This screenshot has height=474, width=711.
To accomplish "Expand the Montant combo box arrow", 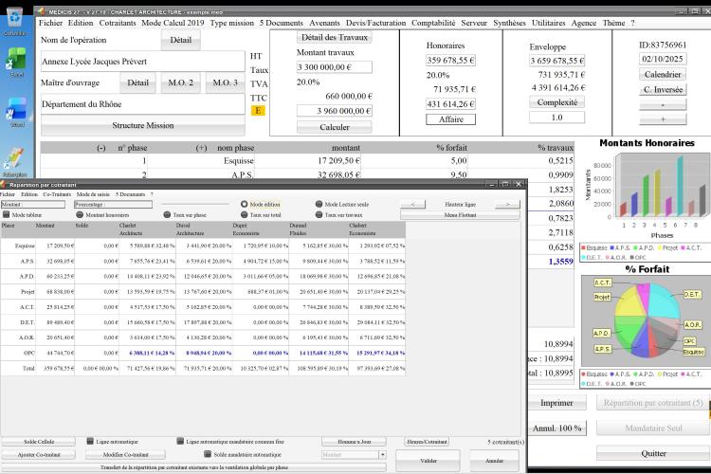I will click(x=383, y=454).
